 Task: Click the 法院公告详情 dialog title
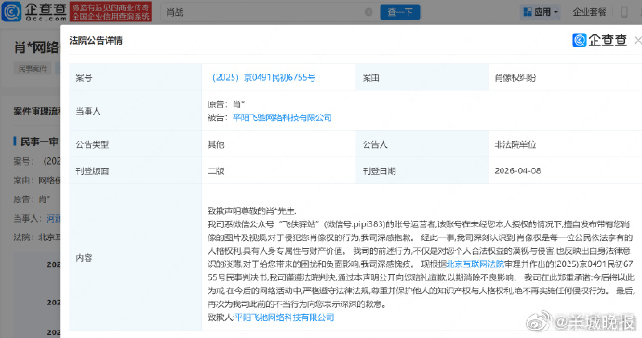96,41
